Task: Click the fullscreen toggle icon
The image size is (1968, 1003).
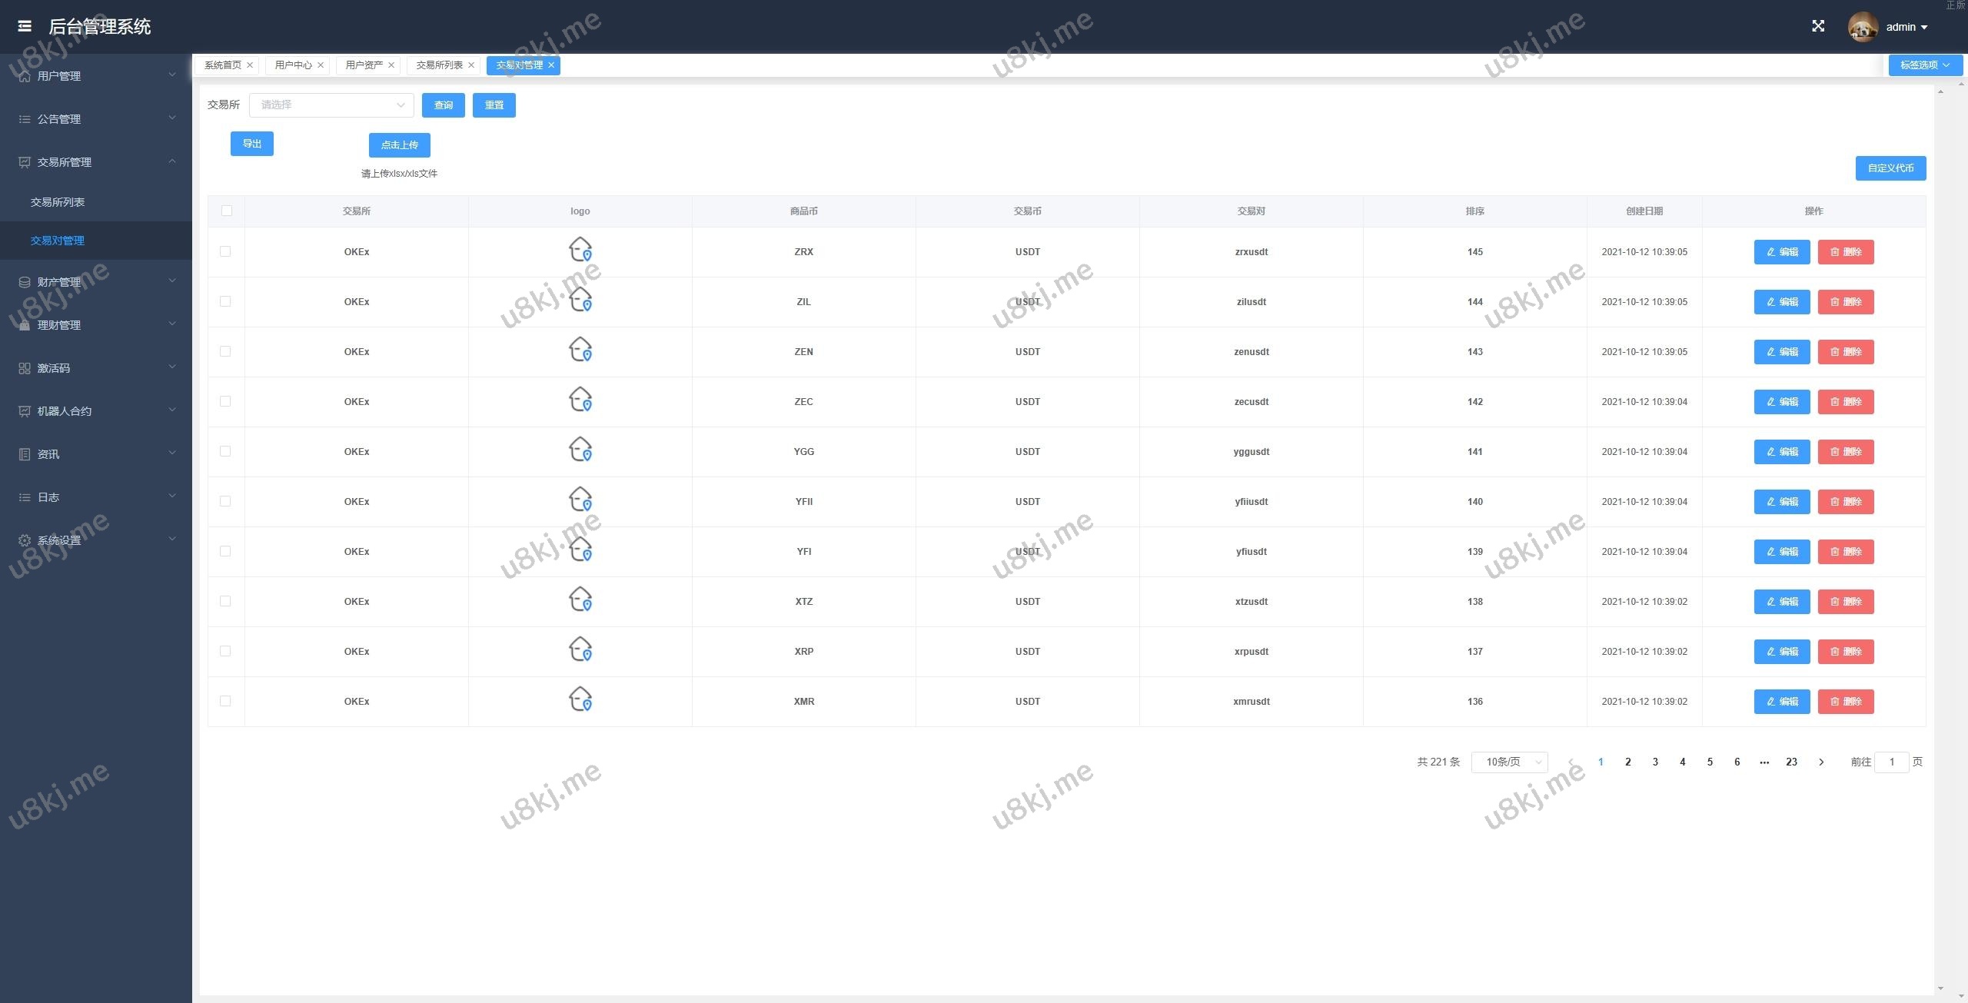Action: point(1818,26)
